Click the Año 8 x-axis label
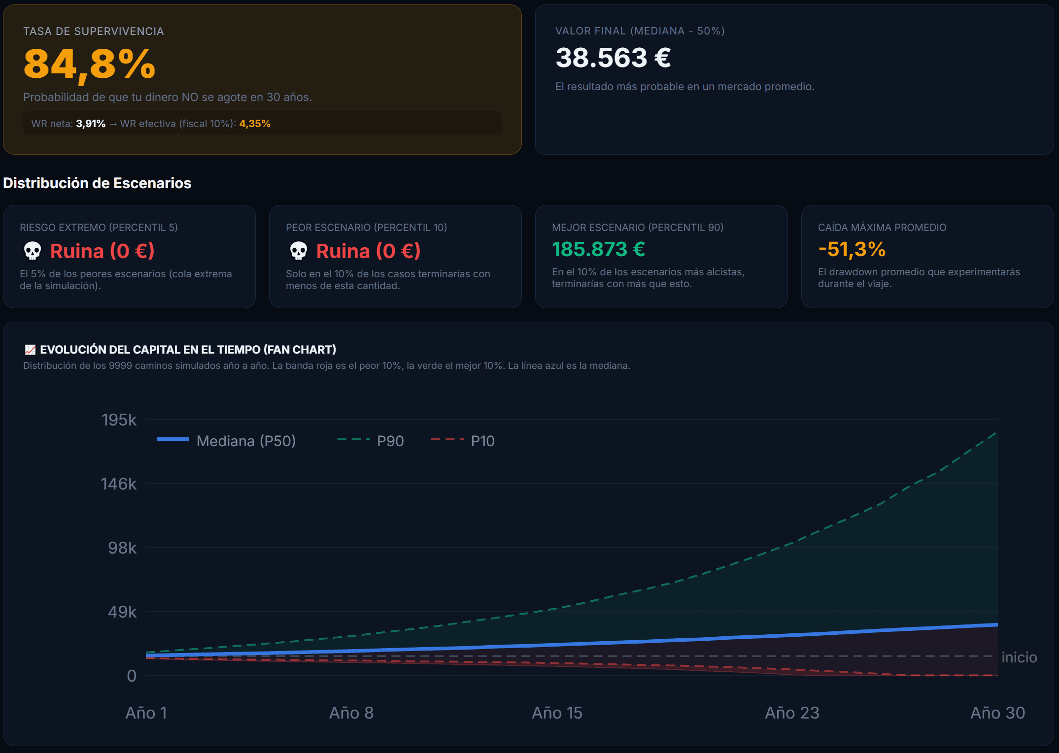1059x753 pixels. click(x=351, y=713)
